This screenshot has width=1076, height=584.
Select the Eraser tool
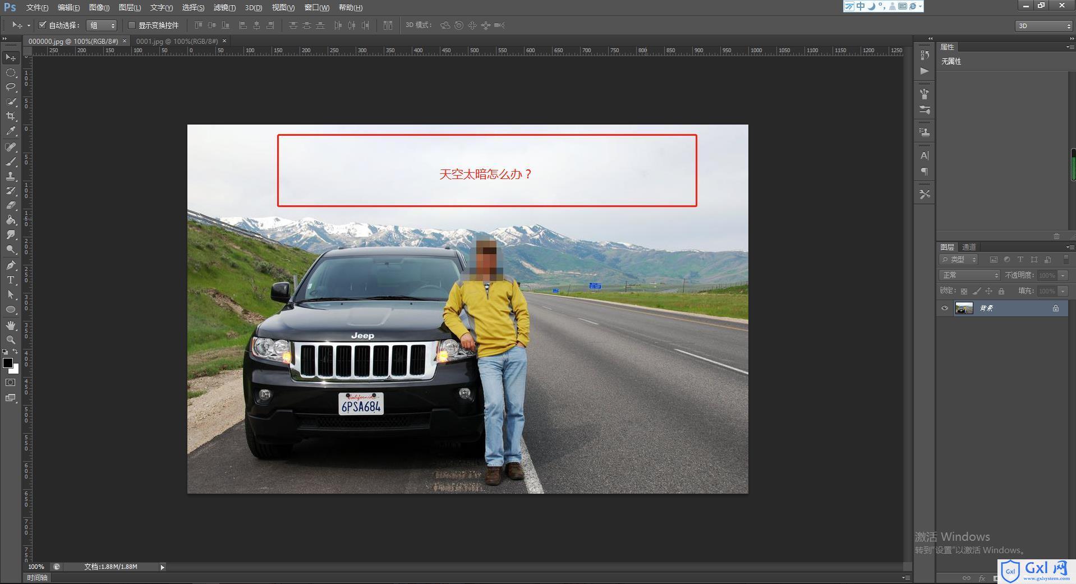(x=11, y=205)
